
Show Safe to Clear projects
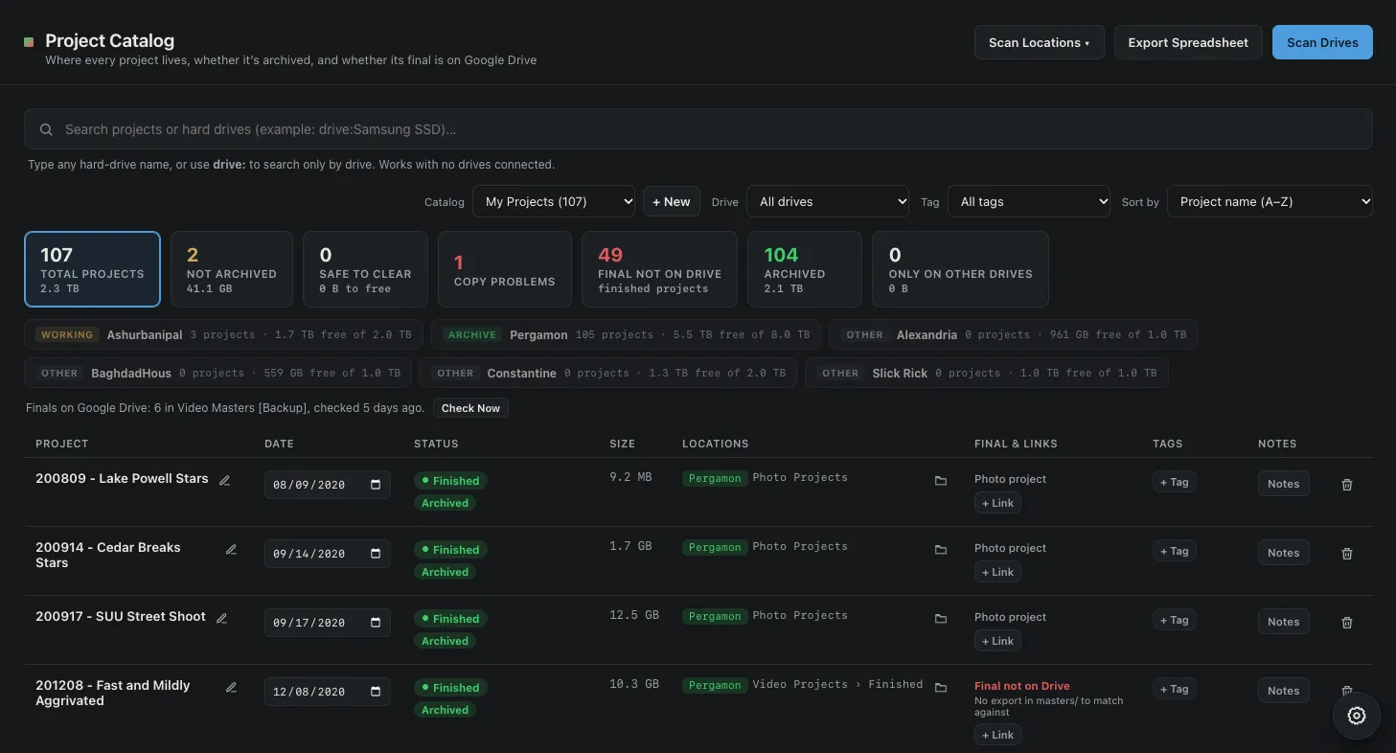[x=365, y=269]
